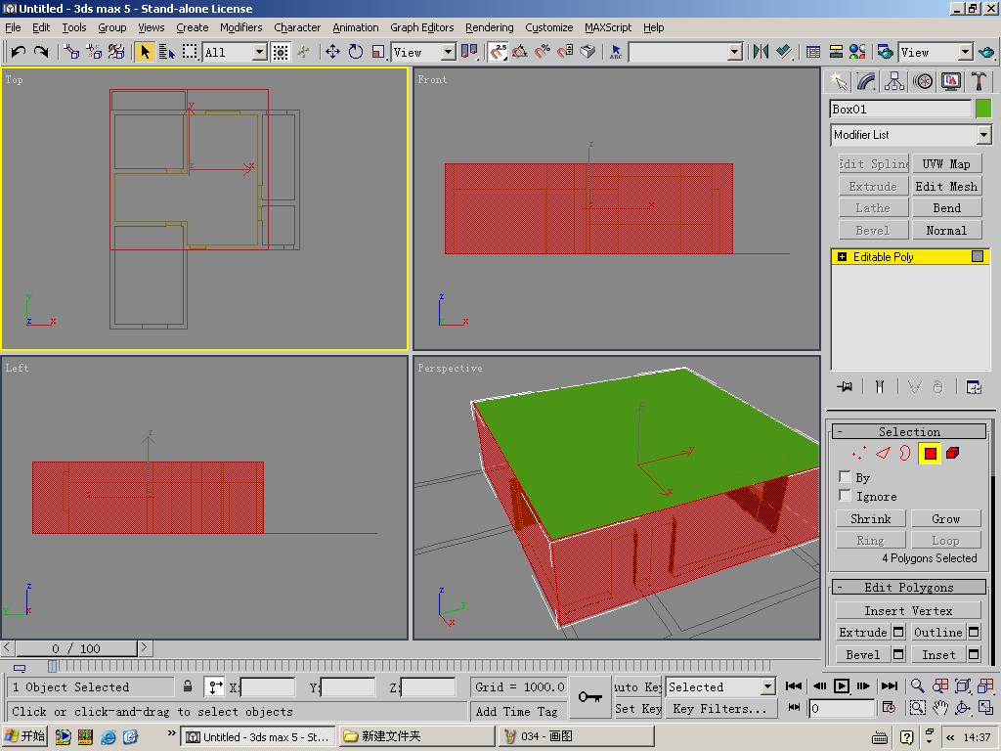Toggle the Auto Key button
Image resolution: width=1001 pixels, height=751 pixels.
click(638, 686)
